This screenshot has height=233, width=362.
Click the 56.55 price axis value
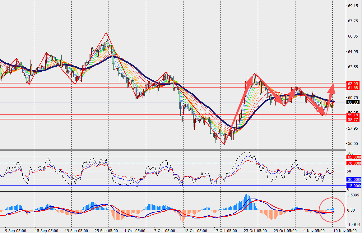(x=353, y=144)
